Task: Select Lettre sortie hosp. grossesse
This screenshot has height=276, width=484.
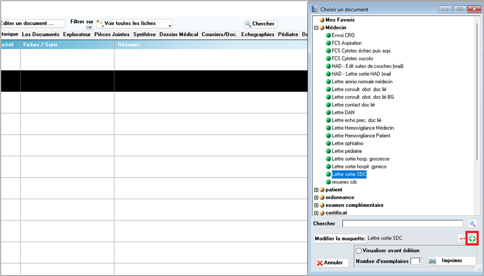Action: [x=360, y=159]
